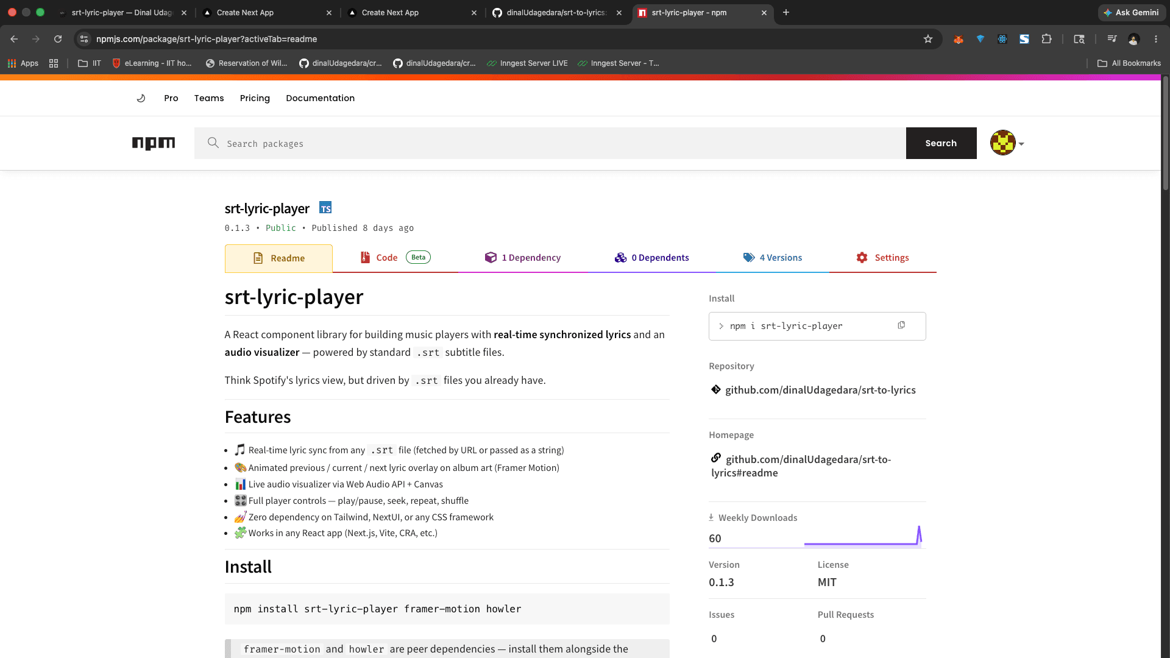This screenshot has height=658, width=1170.
Task: Open Chrome three-dot menu
Action: (1156, 39)
